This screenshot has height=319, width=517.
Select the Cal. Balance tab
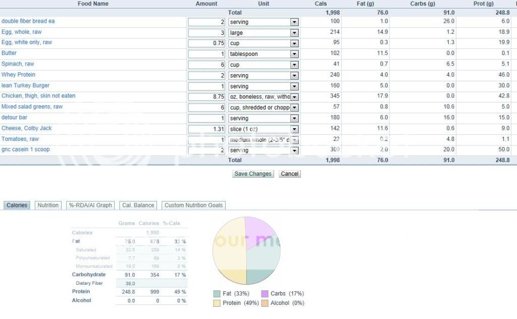(x=138, y=205)
